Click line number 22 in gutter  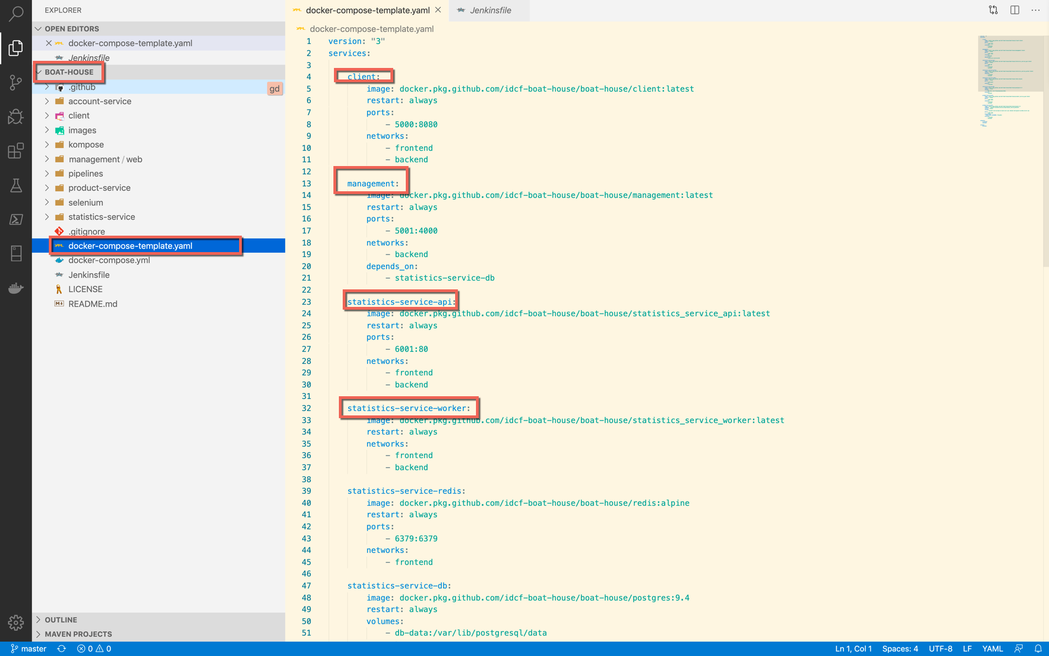pyautogui.click(x=307, y=290)
